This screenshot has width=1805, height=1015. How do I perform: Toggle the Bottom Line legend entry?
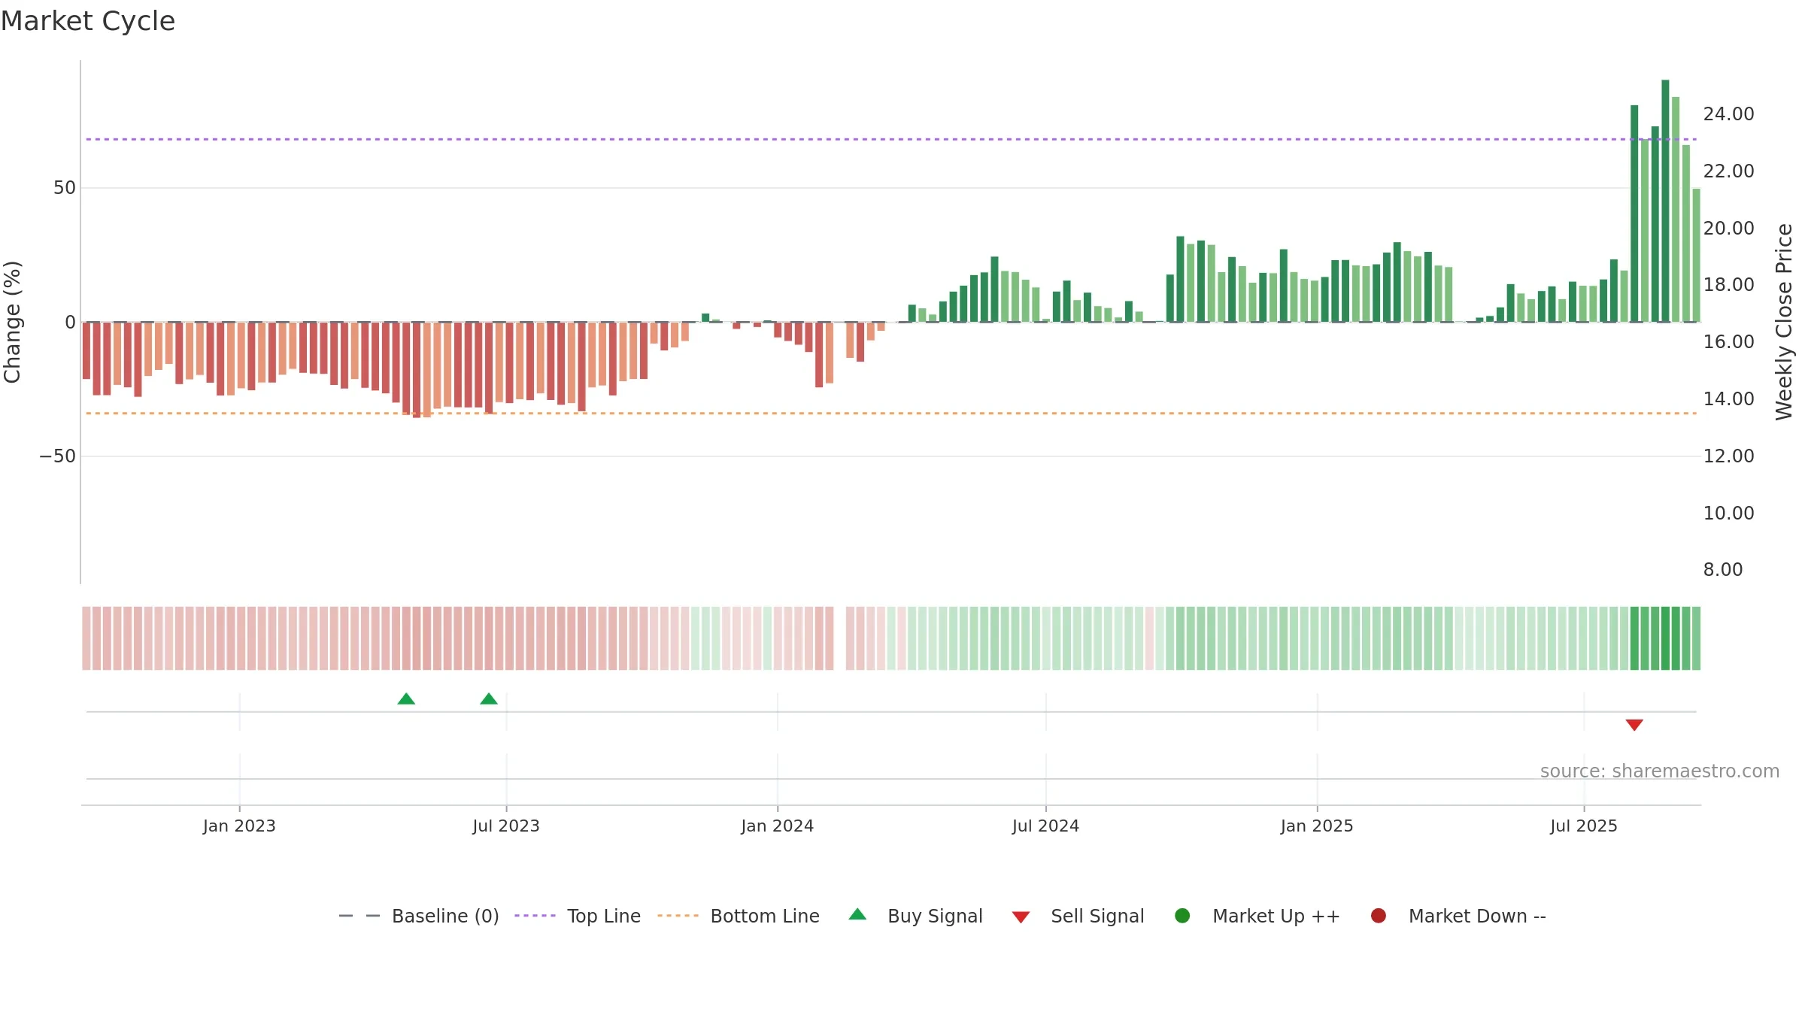[x=739, y=916]
